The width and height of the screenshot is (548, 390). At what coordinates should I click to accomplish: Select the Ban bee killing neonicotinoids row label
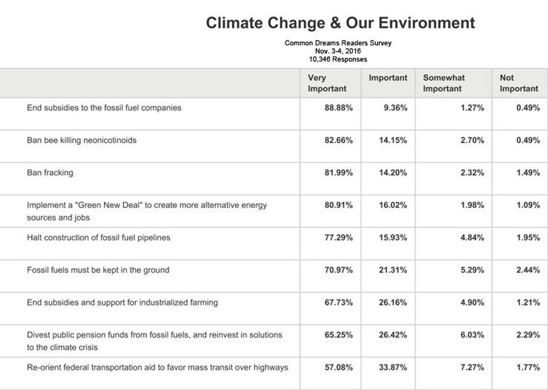click(x=82, y=140)
